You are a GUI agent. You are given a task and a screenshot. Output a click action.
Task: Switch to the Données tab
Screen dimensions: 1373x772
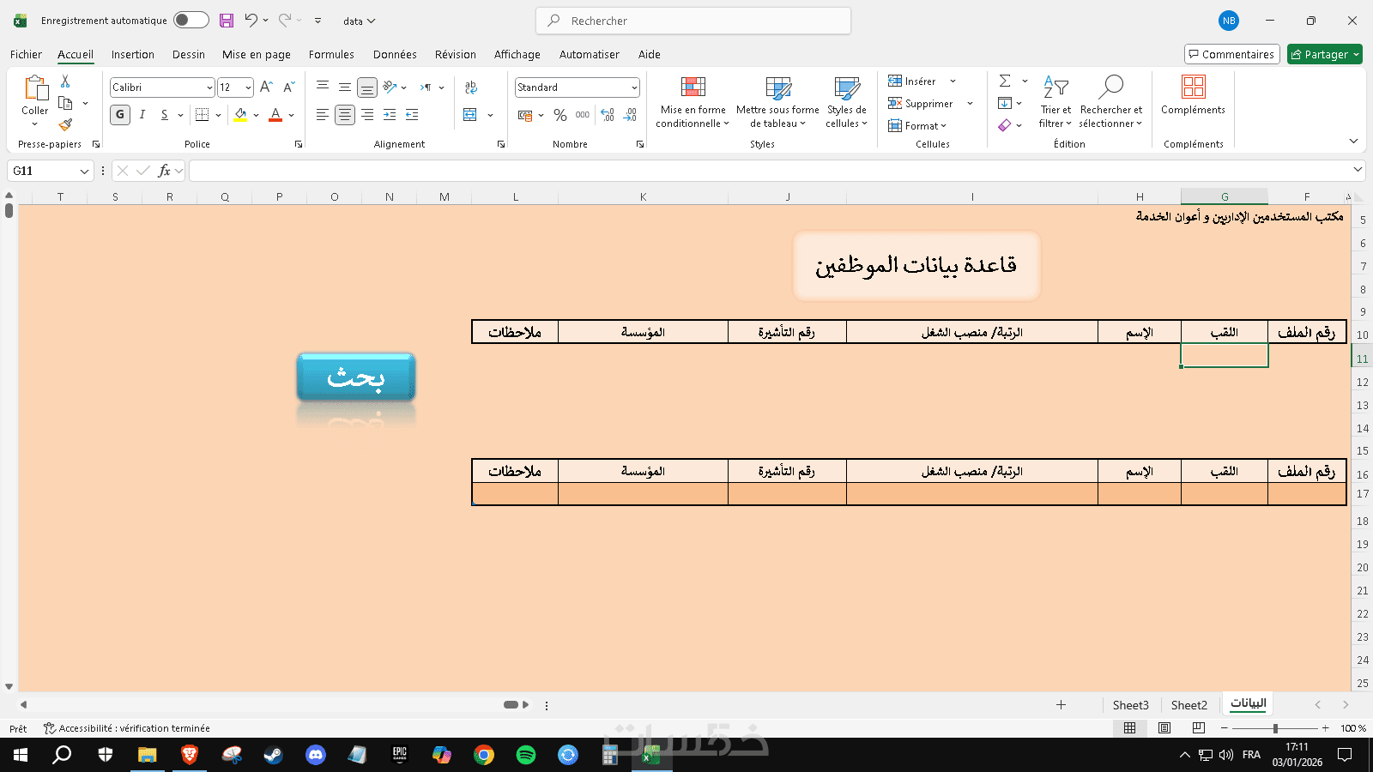coord(395,55)
